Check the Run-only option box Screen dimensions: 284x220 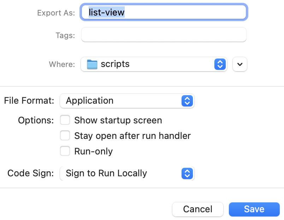point(65,151)
